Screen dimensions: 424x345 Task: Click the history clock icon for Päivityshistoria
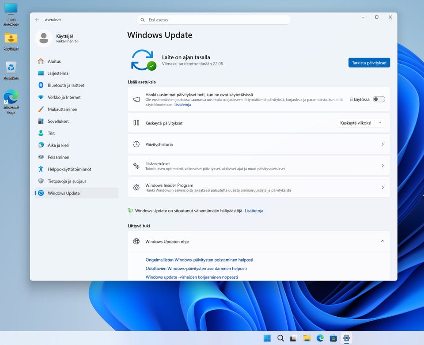[x=136, y=144]
